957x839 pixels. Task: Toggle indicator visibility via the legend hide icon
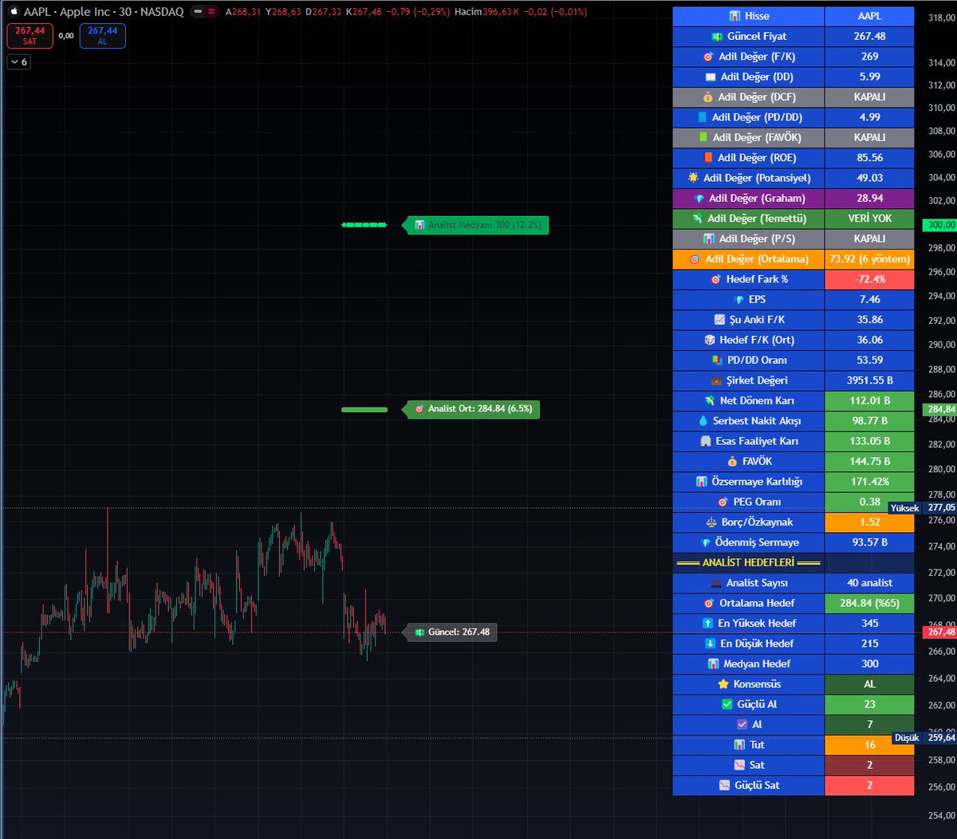pos(198,12)
